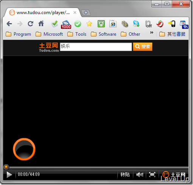Screen dimensions: 193x185
Task: Click the forward navigation arrow
Action: [x=20, y=24]
